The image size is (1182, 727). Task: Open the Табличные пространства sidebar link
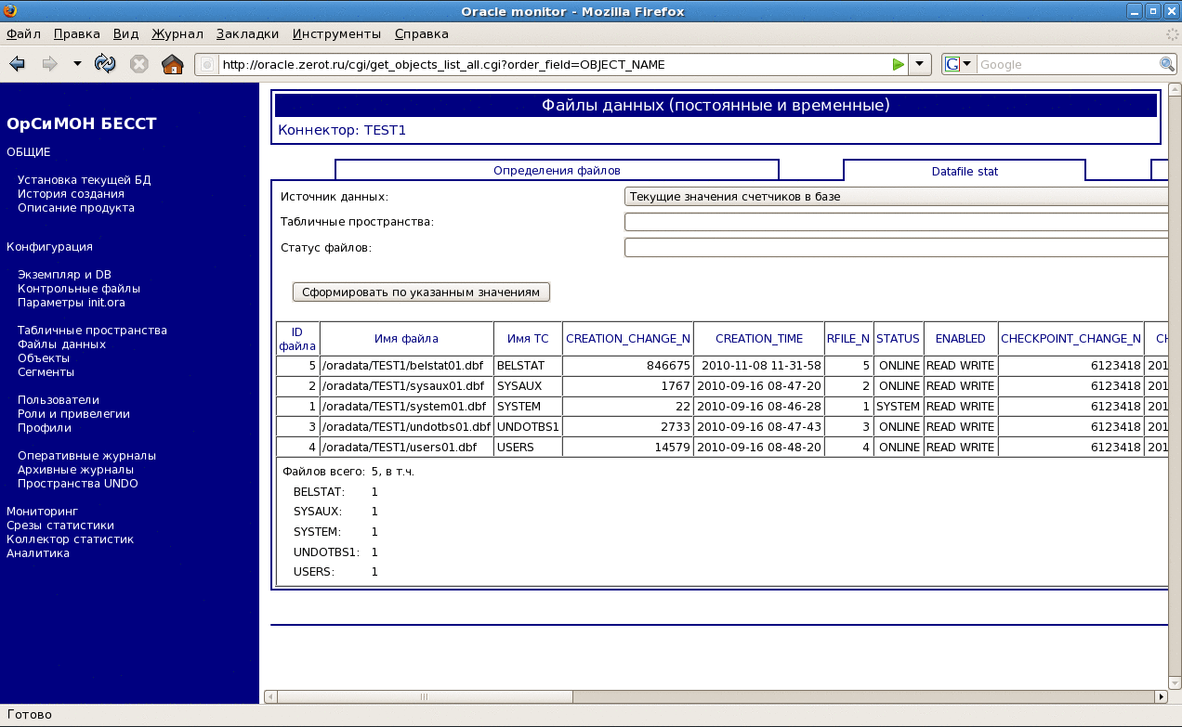[92, 331]
